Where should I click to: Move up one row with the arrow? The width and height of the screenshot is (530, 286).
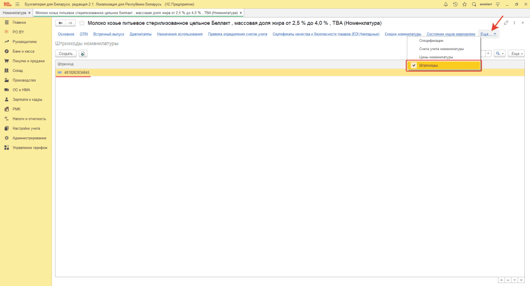point(508,280)
